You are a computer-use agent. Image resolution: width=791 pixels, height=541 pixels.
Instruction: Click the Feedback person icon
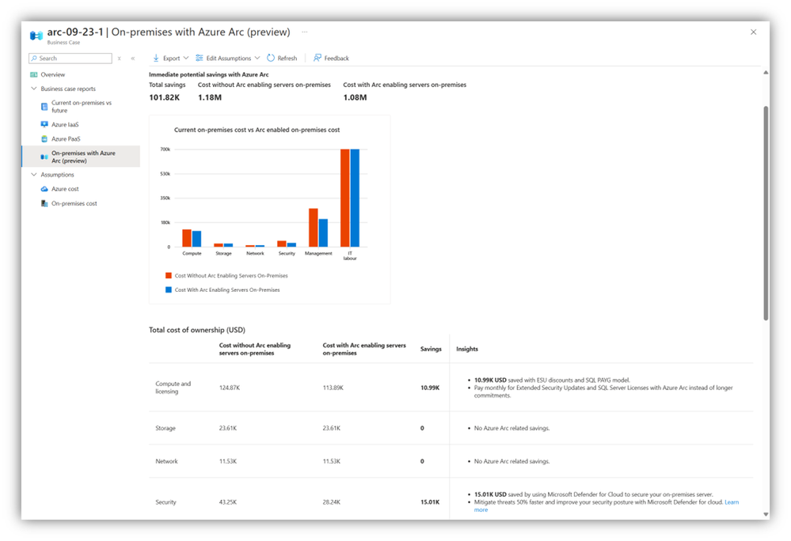click(x=318, y=58)
